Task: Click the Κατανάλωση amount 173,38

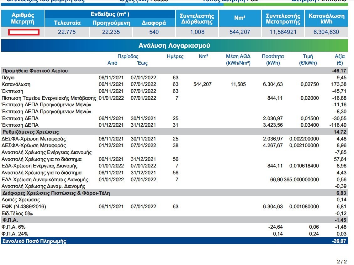Action: pyautogui.click(x=338, y=84)
